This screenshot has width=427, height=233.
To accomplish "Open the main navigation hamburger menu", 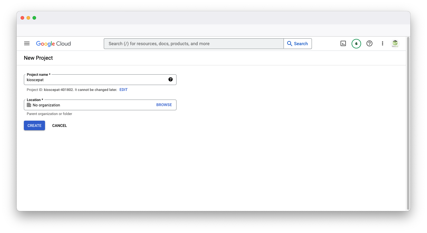I will pos(27,44).
